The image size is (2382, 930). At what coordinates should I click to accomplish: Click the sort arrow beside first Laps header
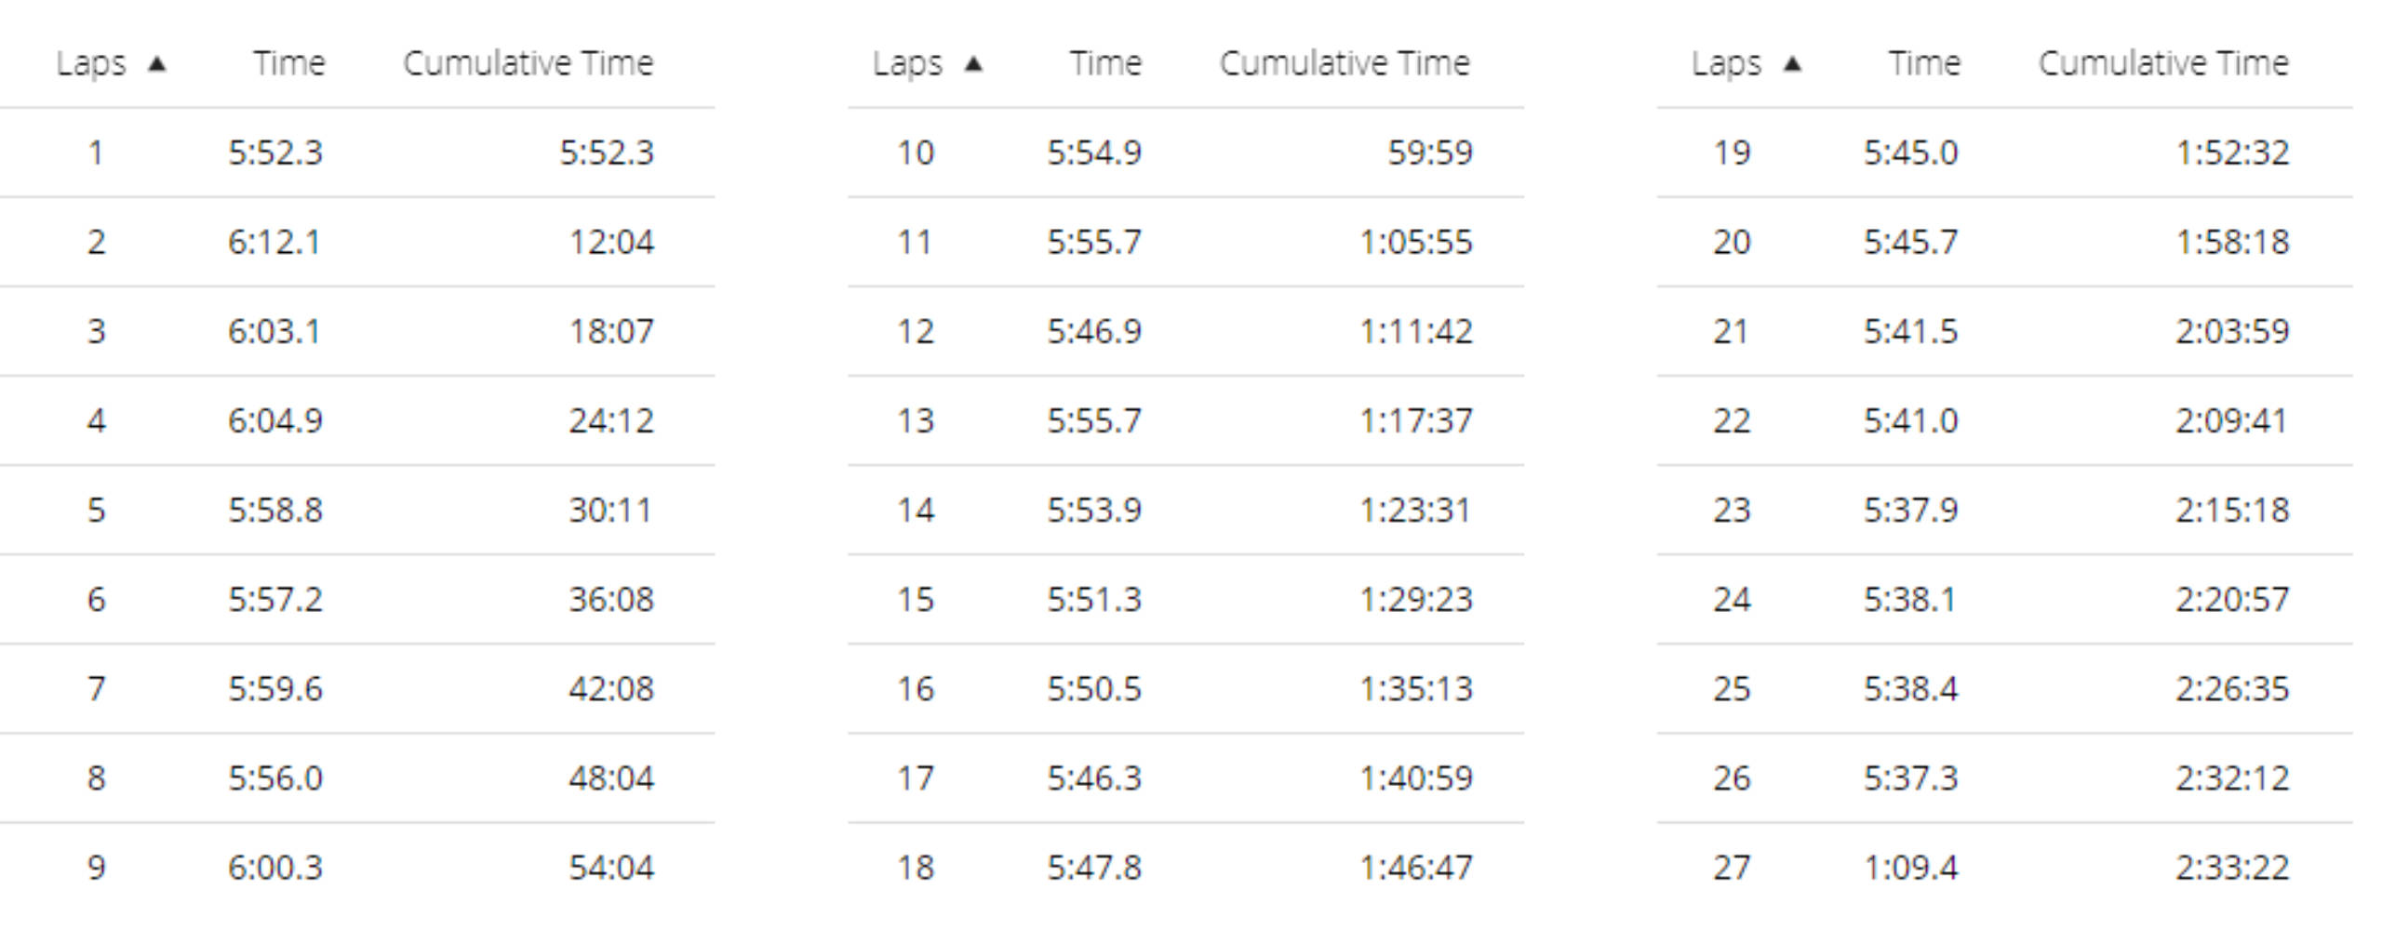(157, 64)
